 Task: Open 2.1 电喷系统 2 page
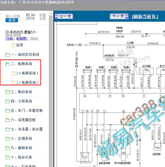coord(27,82)
